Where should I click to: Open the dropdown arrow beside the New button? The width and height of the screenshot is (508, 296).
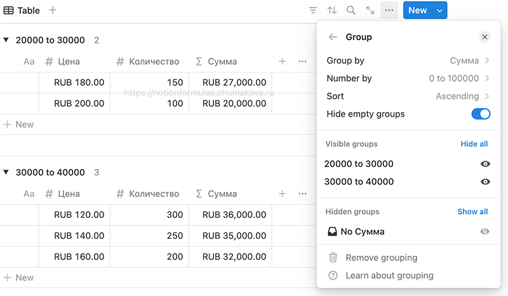[x=439, y=10]
